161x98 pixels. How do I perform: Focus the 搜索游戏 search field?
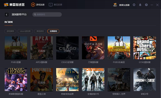(x=47, y=14)
